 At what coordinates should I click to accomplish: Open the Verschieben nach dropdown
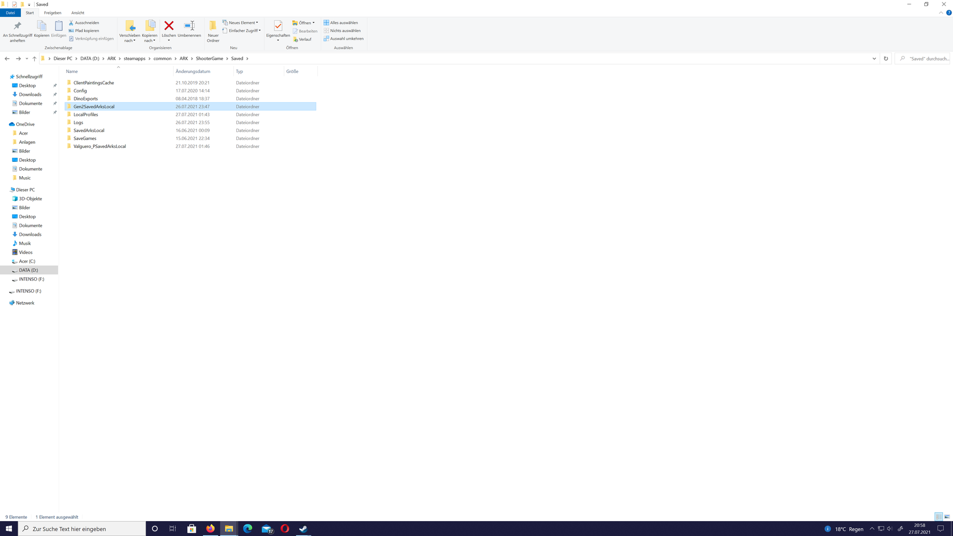click(x=130, y=38)
